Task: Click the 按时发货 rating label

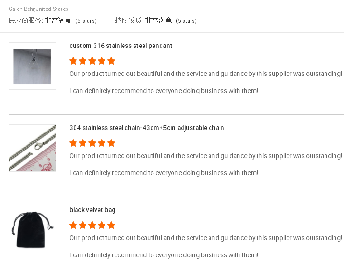Action: tap(129, 20)
